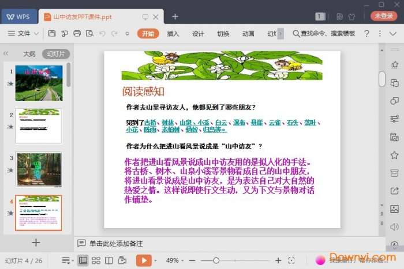This screenshot has width=404, height=269.
Task: Expand the dropdown arrow beside 文件
Action: click(x=36, y=33)
